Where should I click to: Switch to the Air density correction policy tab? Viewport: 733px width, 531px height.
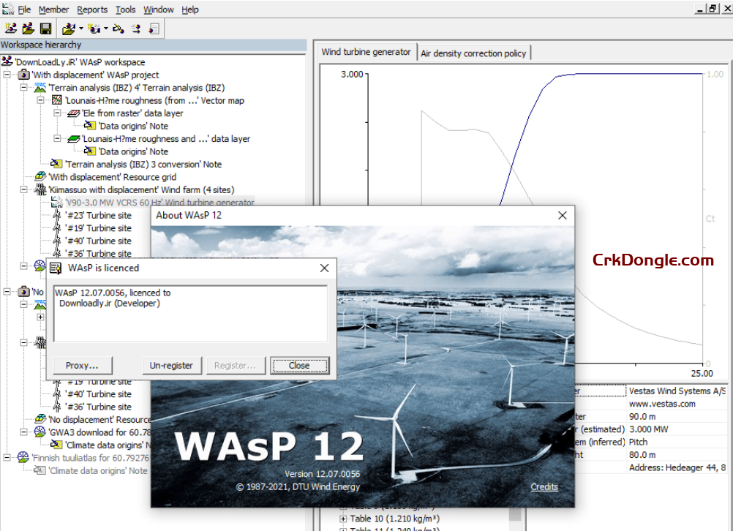pos(474,52)
